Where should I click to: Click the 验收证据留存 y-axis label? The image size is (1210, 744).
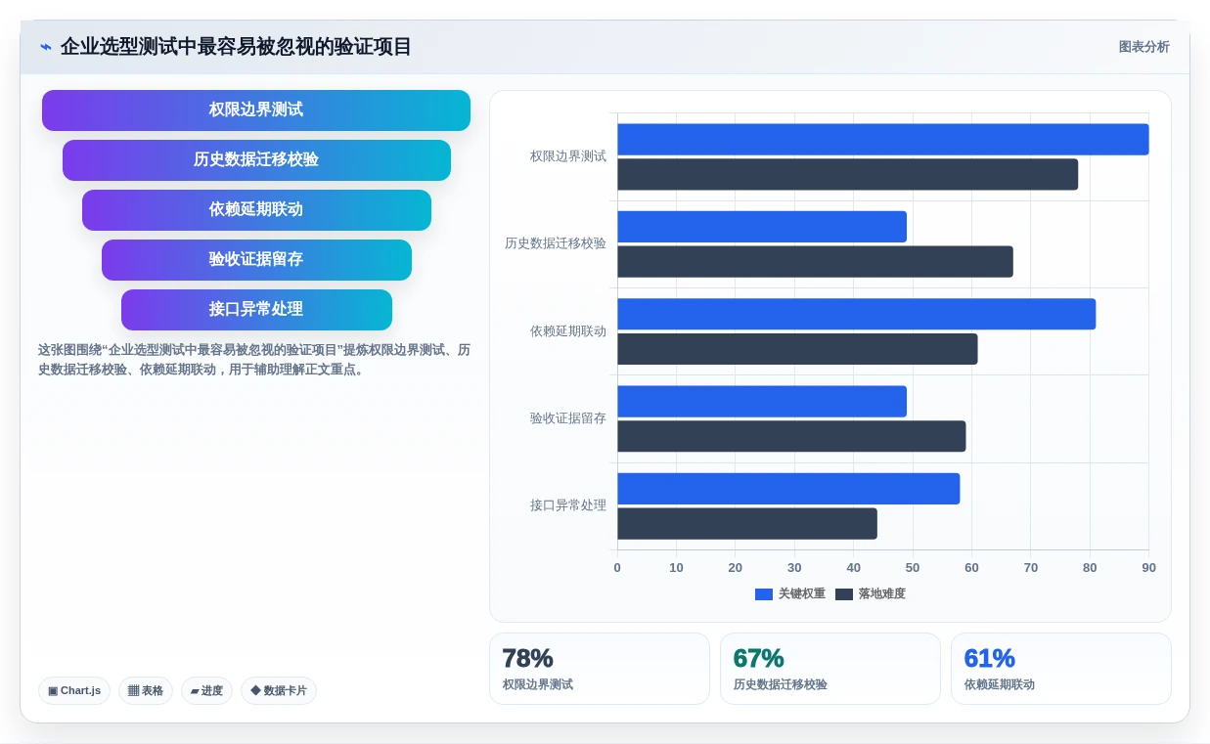tap(568, 418)
